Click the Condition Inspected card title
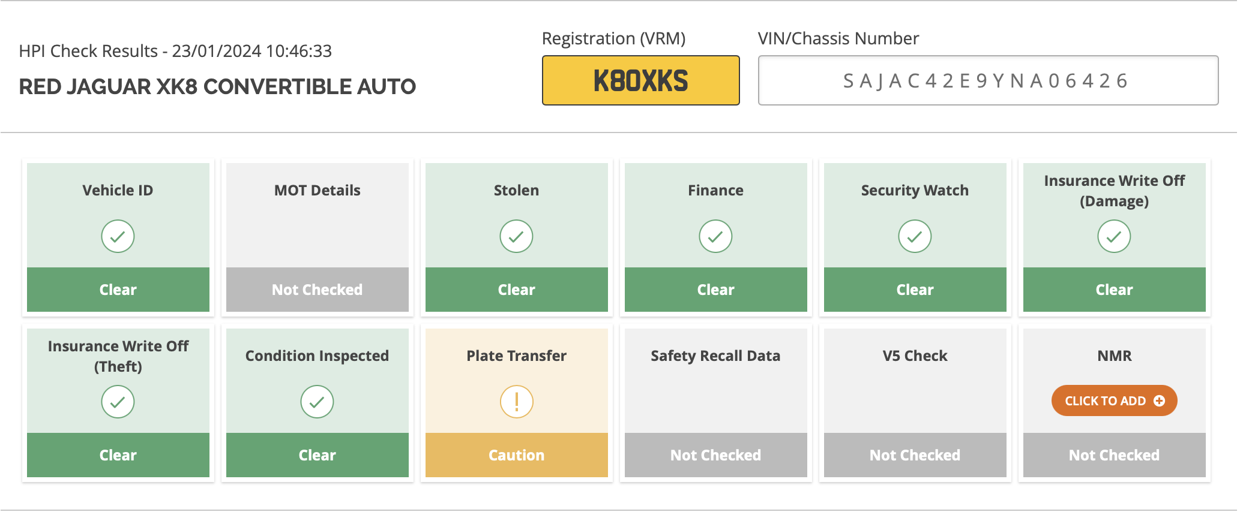The height and width of the screenshot is (512, 1240). (x=317, y=356)
